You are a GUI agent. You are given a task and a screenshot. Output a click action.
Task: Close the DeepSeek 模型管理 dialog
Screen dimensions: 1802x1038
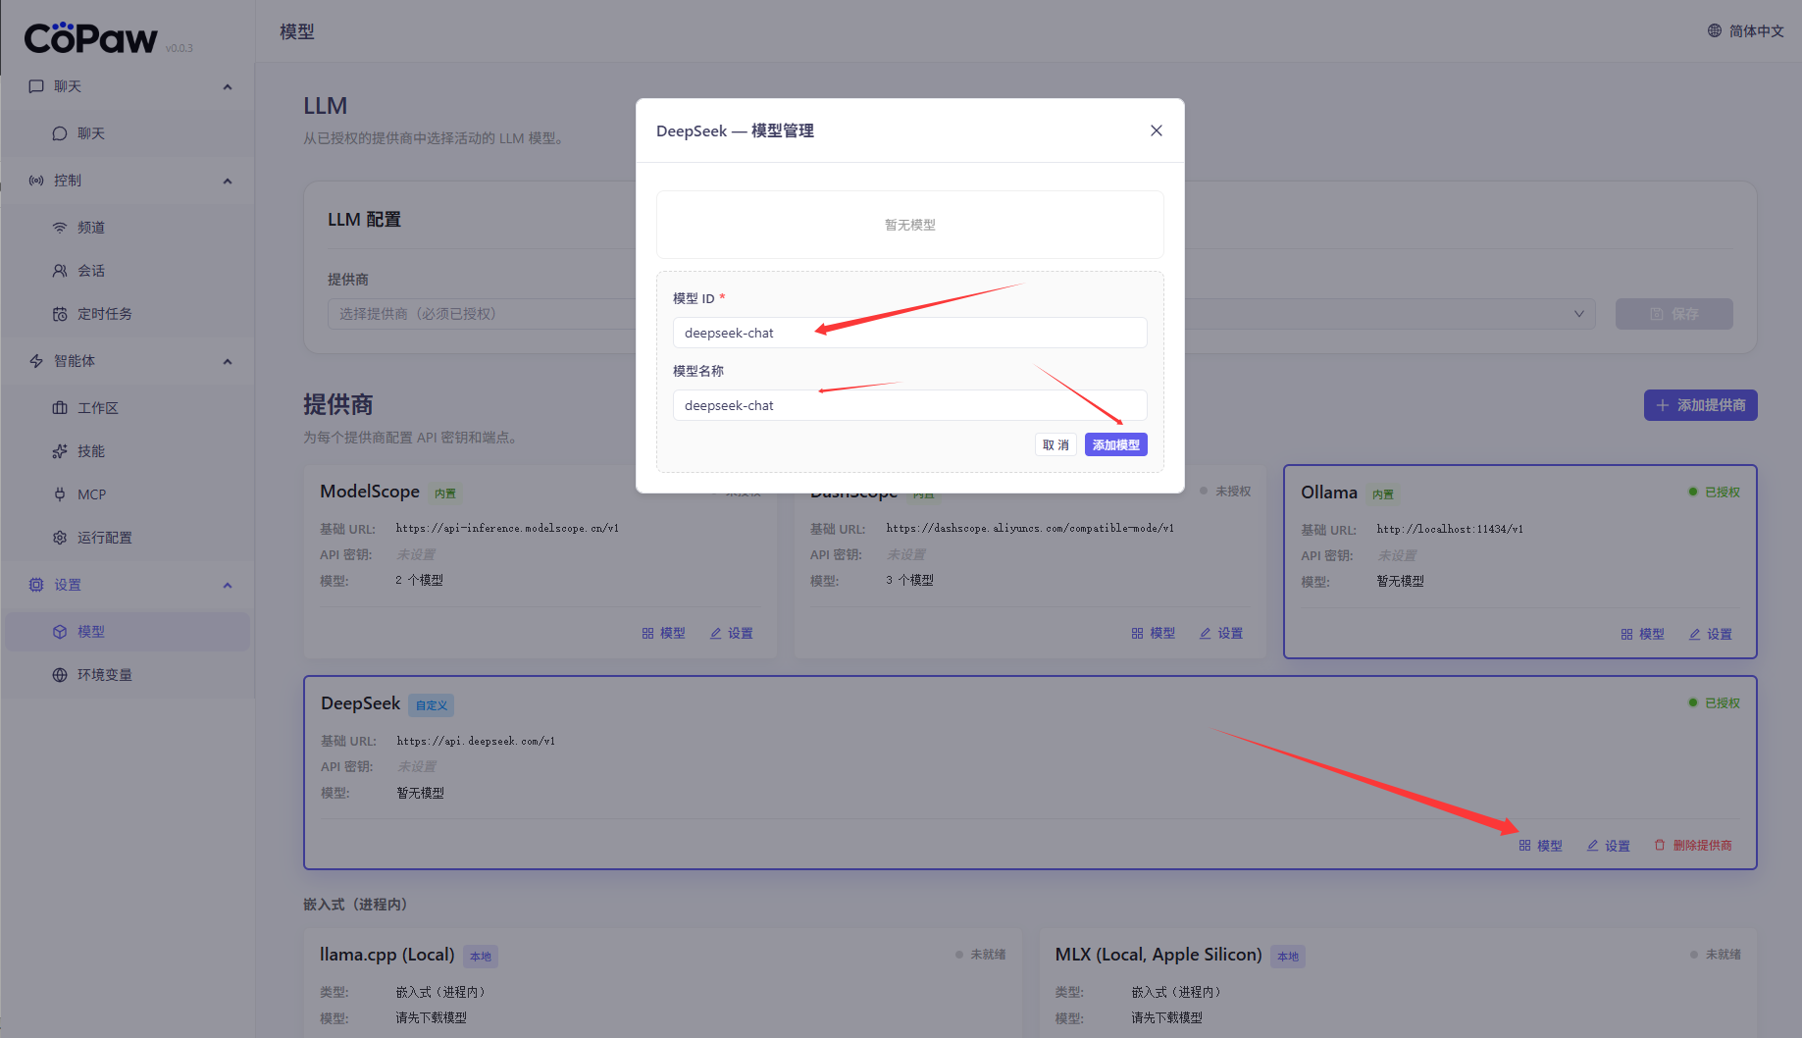point(1157,130)
